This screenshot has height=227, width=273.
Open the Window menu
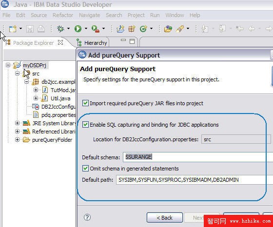pyautogui.click(x=175, y=15)
